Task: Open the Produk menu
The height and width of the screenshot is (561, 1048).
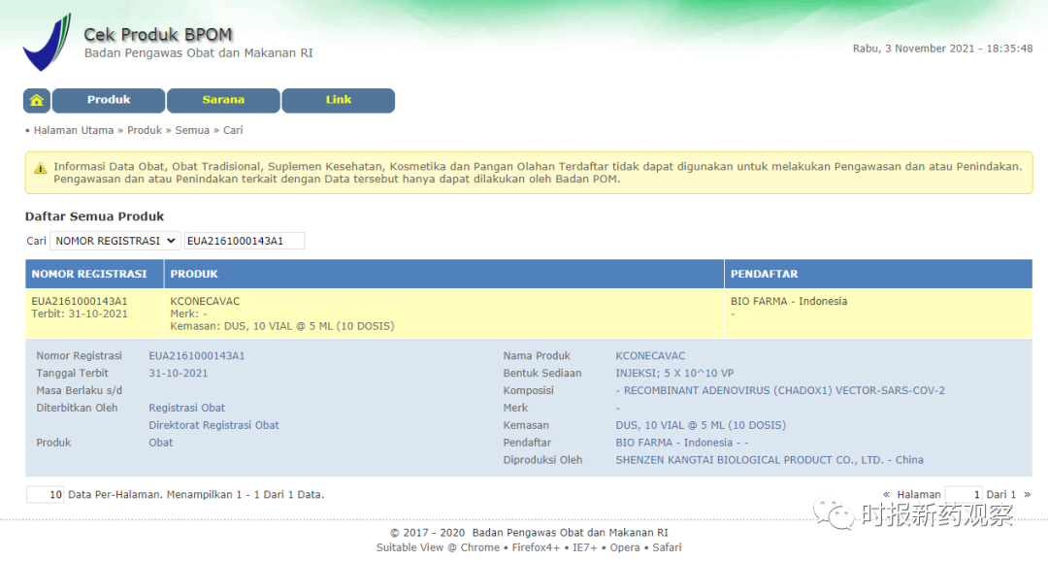Action: click(x=109, y=100)
